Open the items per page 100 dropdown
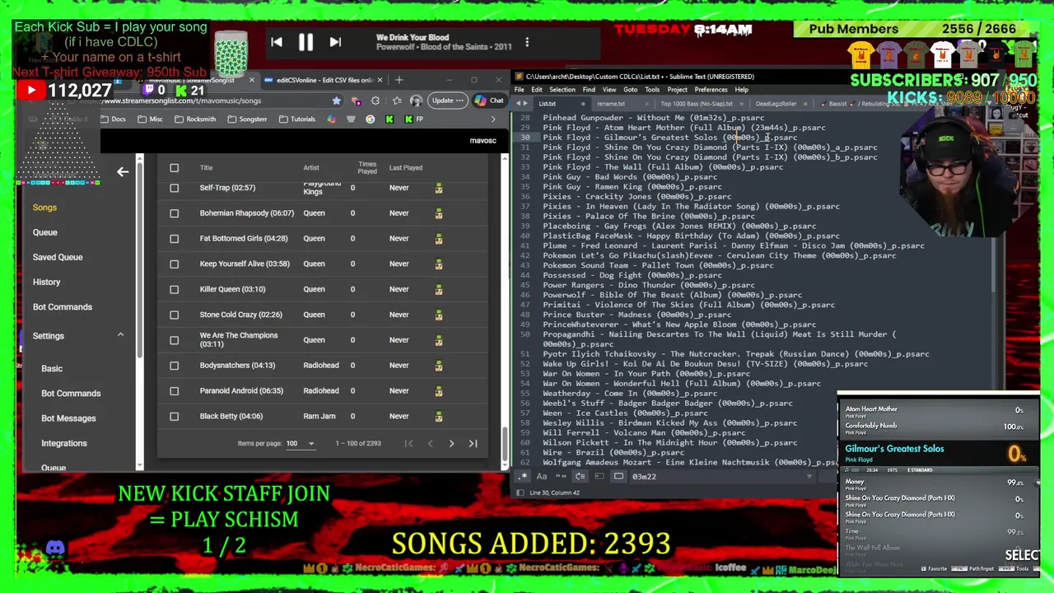Viewport: 1054px width, 593px height. click(300, 444)
